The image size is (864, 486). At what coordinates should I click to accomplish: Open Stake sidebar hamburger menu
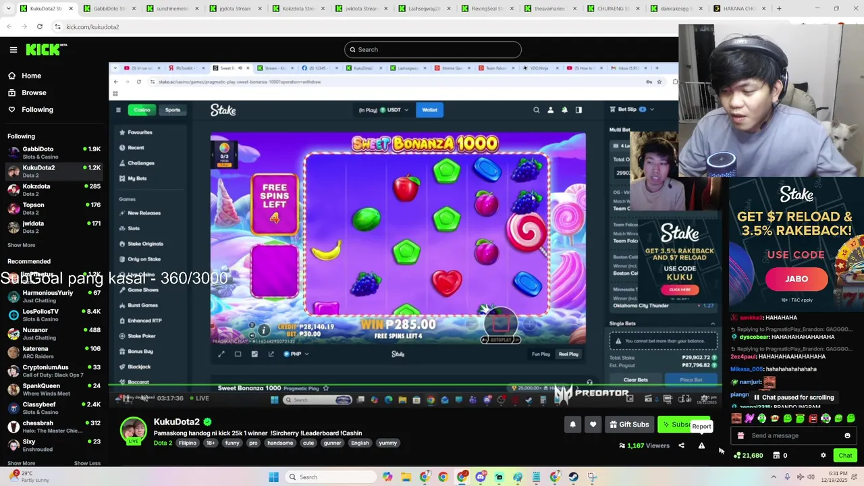point(118,110)
